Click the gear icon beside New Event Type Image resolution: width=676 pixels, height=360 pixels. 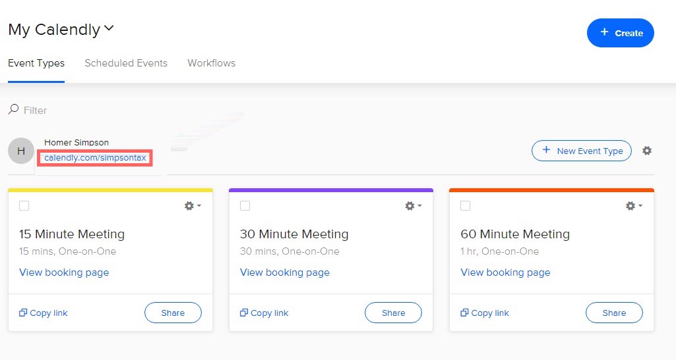click(647, 151)
